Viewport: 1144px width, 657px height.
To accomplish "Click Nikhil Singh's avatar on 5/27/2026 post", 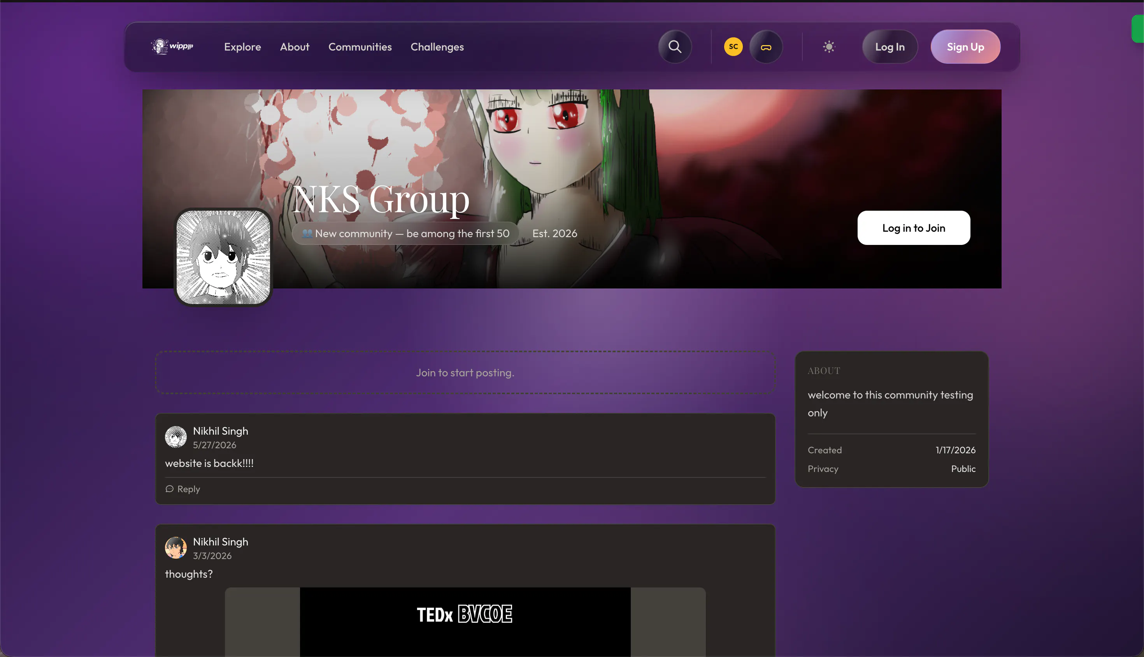I will point(176,437).
